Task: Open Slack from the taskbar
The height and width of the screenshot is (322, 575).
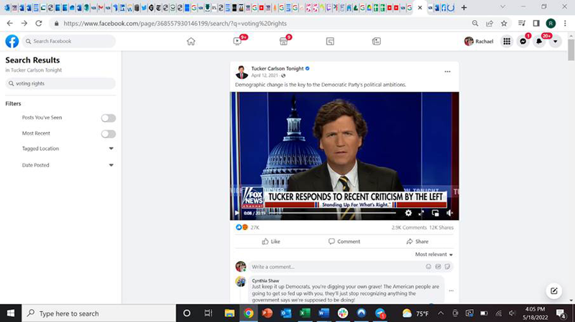Action: click(x=343, y=313)
